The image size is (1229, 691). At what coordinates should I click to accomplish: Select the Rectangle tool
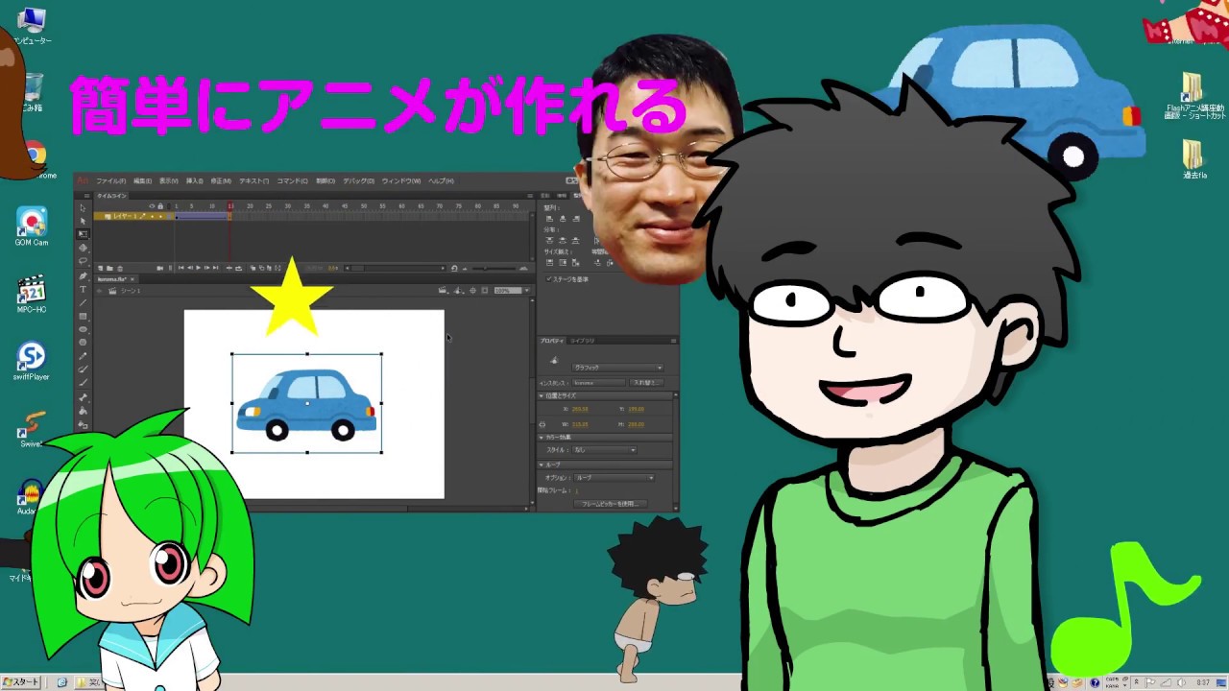(83, 316)
